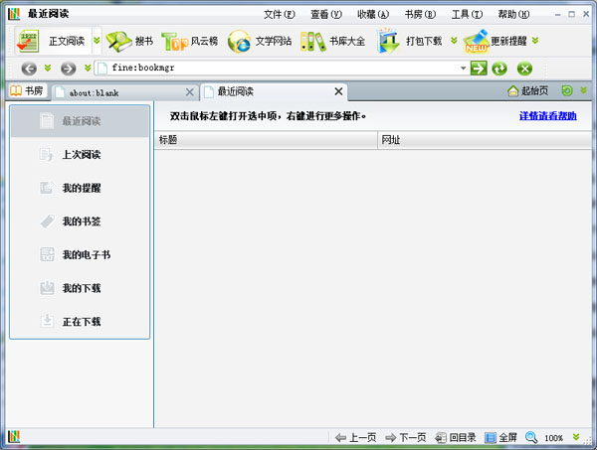
Task: Click 回目录 back to contents button
Action: click(x=456, y=438)
